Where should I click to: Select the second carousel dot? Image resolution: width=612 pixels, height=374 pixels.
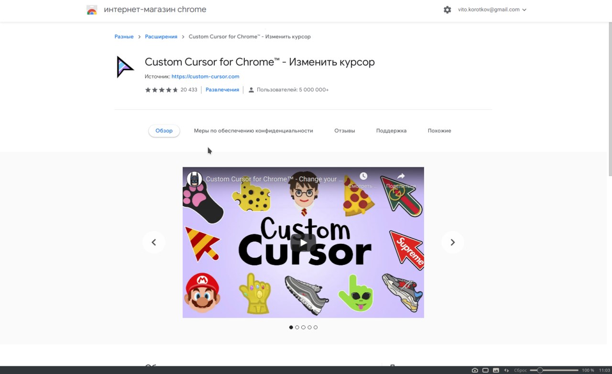pos(297,328)
